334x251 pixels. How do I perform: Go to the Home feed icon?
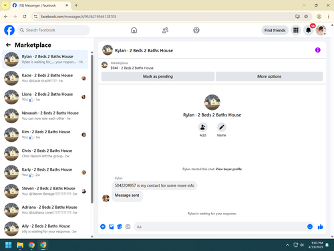pos(134,30)
